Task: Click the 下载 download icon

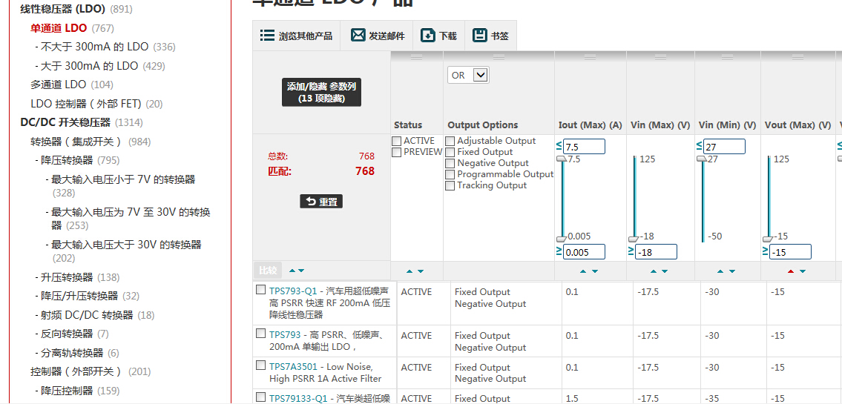Action: pyautogui.click(x=428, y=36)
